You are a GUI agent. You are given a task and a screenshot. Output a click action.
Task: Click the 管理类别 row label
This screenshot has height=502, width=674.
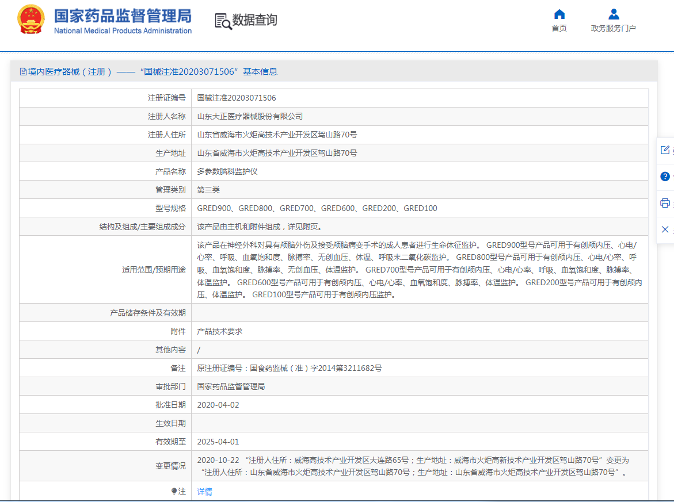pyautogui.click(x=170, y=190)
